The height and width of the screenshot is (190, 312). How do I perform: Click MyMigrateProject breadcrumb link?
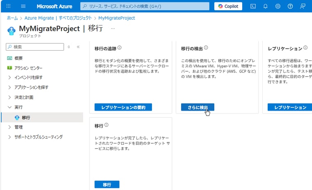coord(117,18)
